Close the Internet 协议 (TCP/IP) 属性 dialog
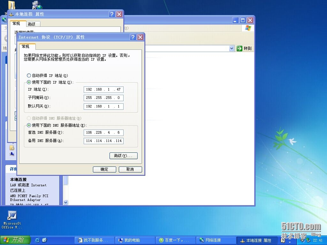The image size is (327, 245). tap(141, 37)
